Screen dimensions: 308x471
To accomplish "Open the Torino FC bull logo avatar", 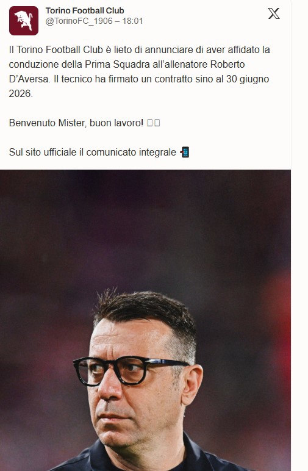I will (24, 21).
